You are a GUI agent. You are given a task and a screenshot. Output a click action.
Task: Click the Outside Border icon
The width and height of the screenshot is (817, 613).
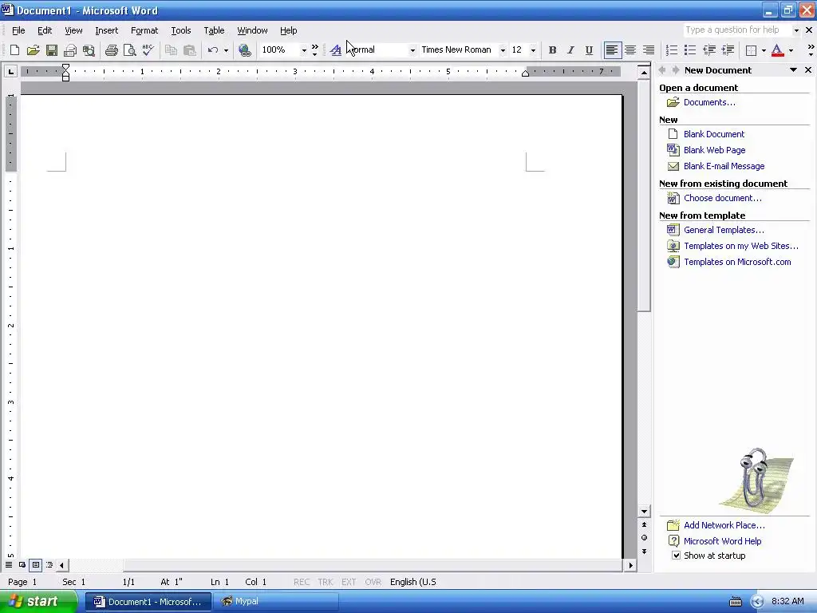click(x=751, y=50)
